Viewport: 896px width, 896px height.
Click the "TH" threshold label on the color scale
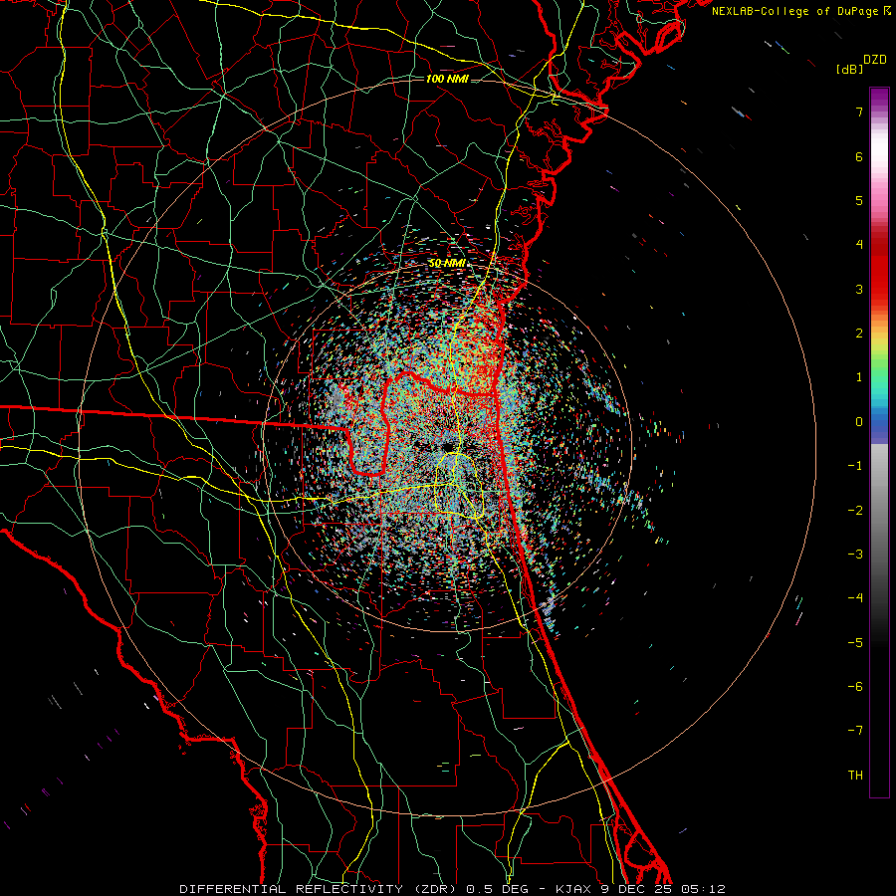point(855,775)
